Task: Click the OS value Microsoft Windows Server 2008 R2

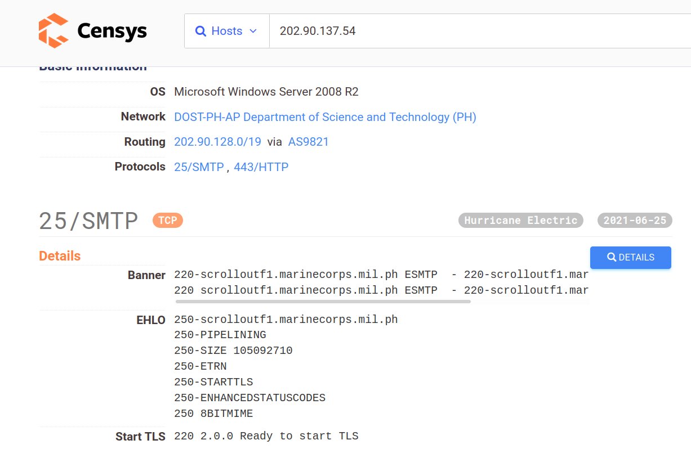Action: coord(266,92)
